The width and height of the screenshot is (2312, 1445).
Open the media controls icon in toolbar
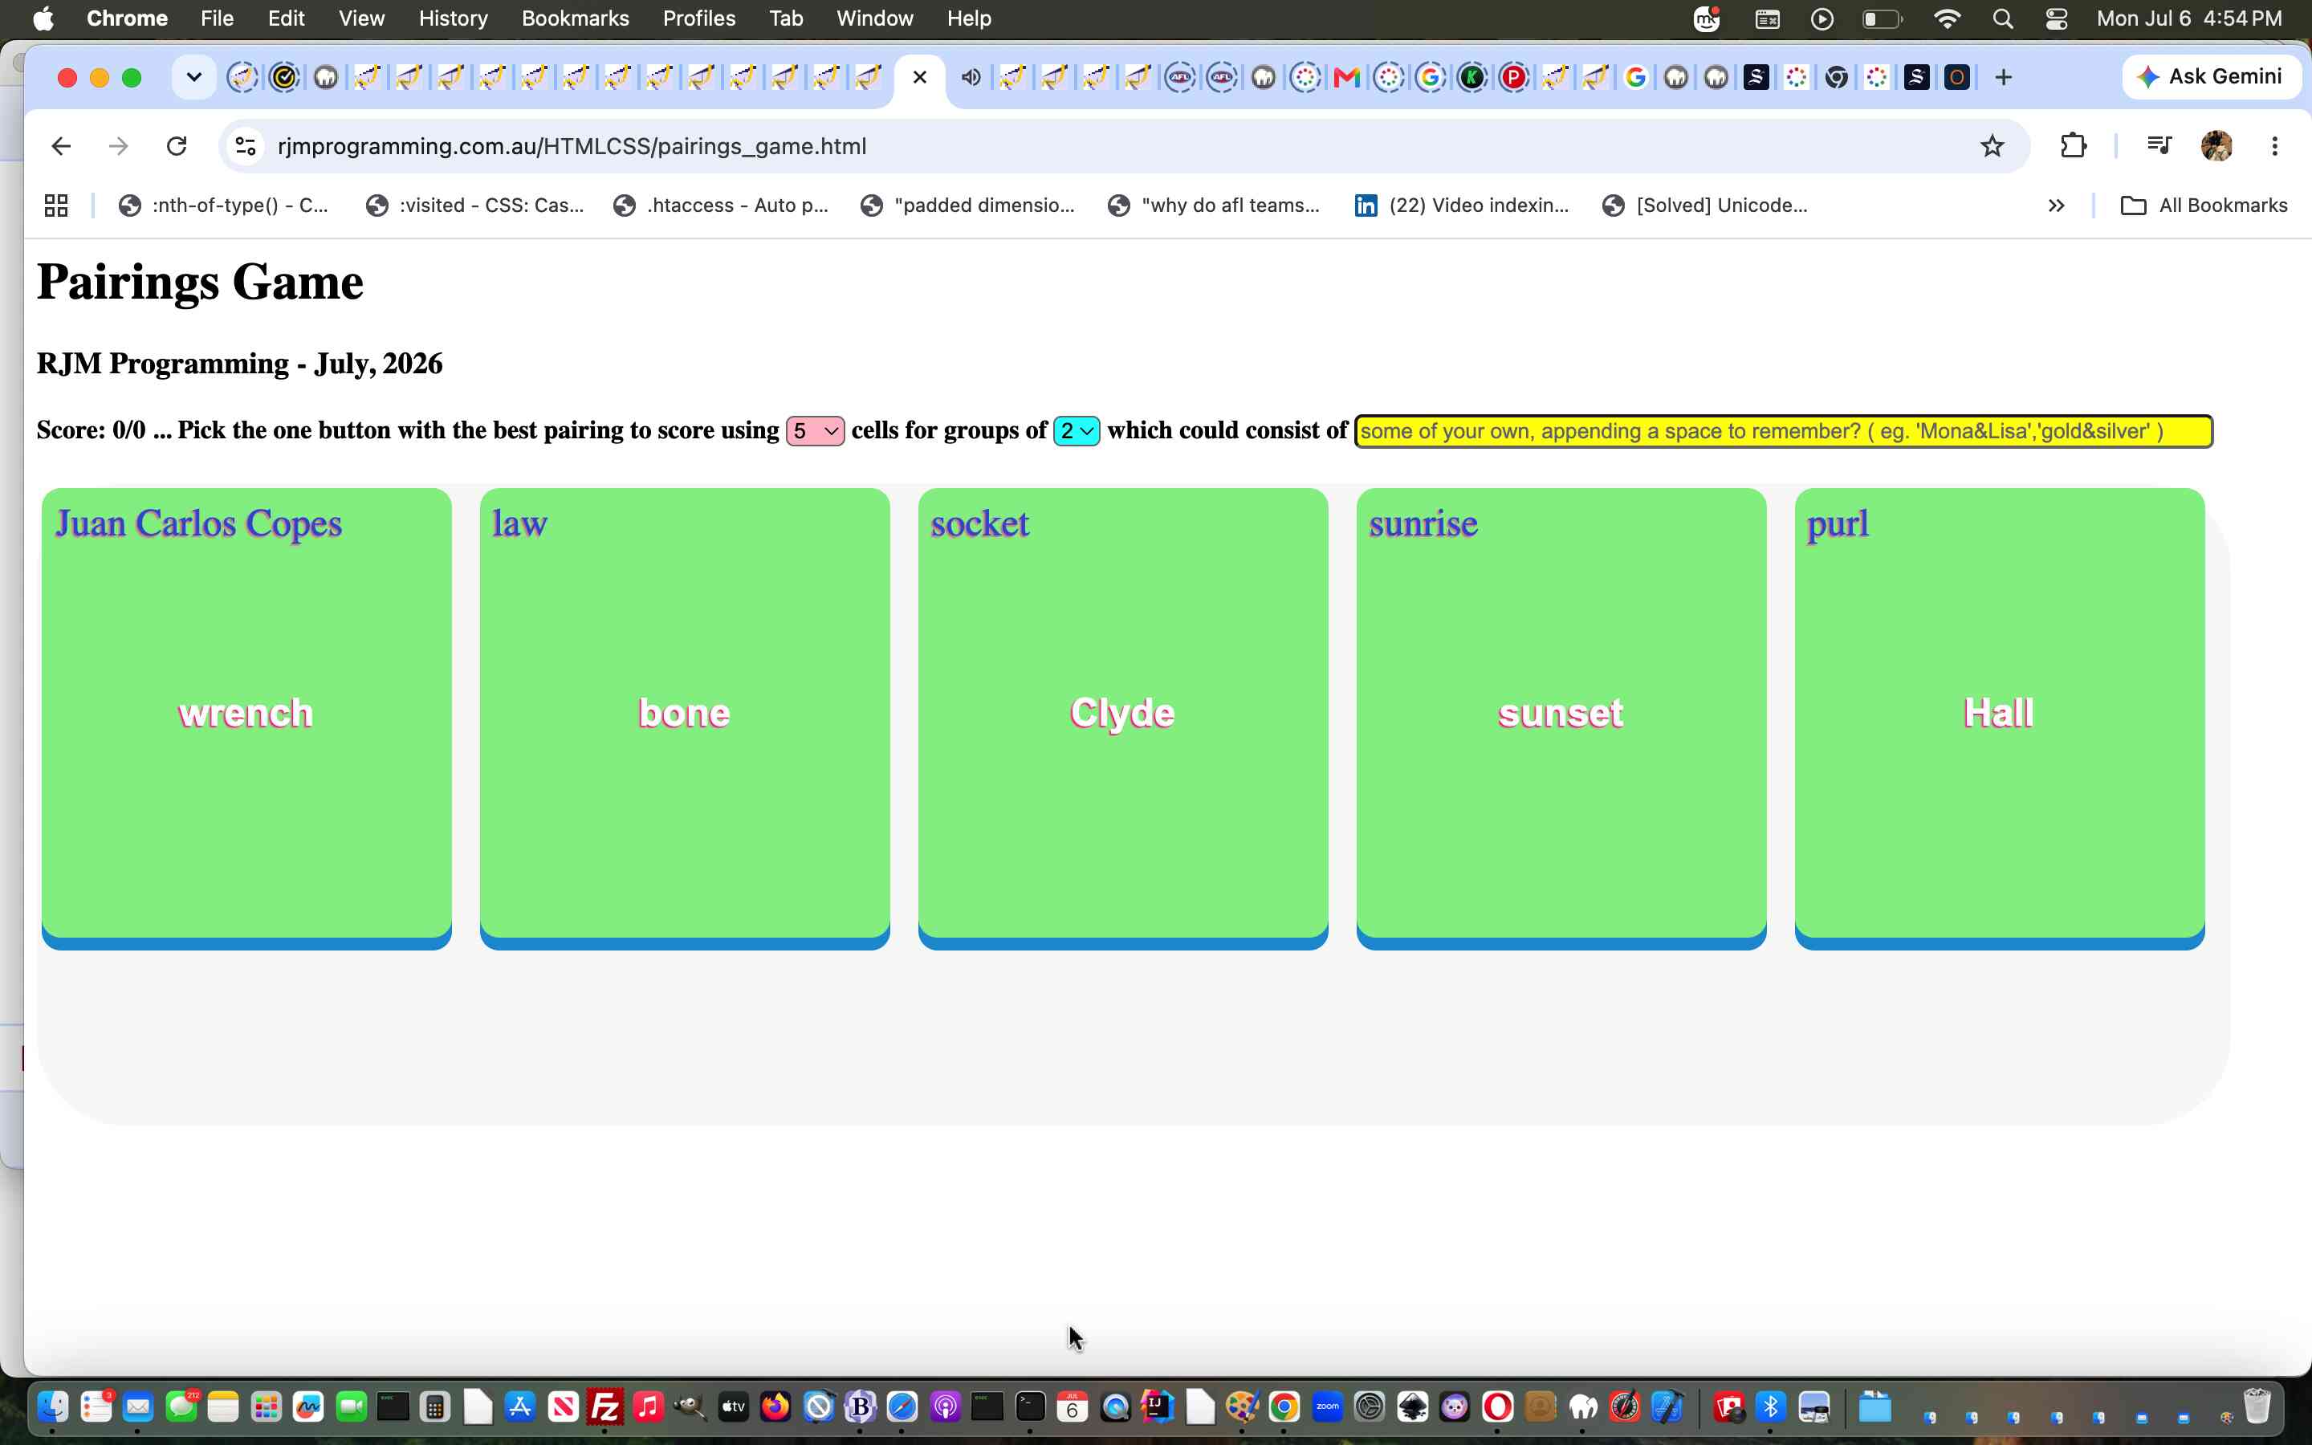(2159, 146)
